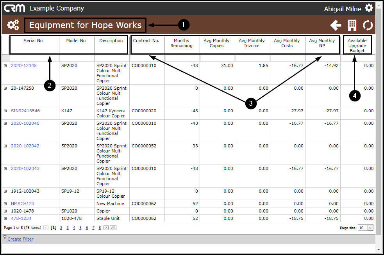Image resolution: width=384 pixels, height=255 pixels.
Task: Expand row for serial 2020-12345
Action: point(5,66)
